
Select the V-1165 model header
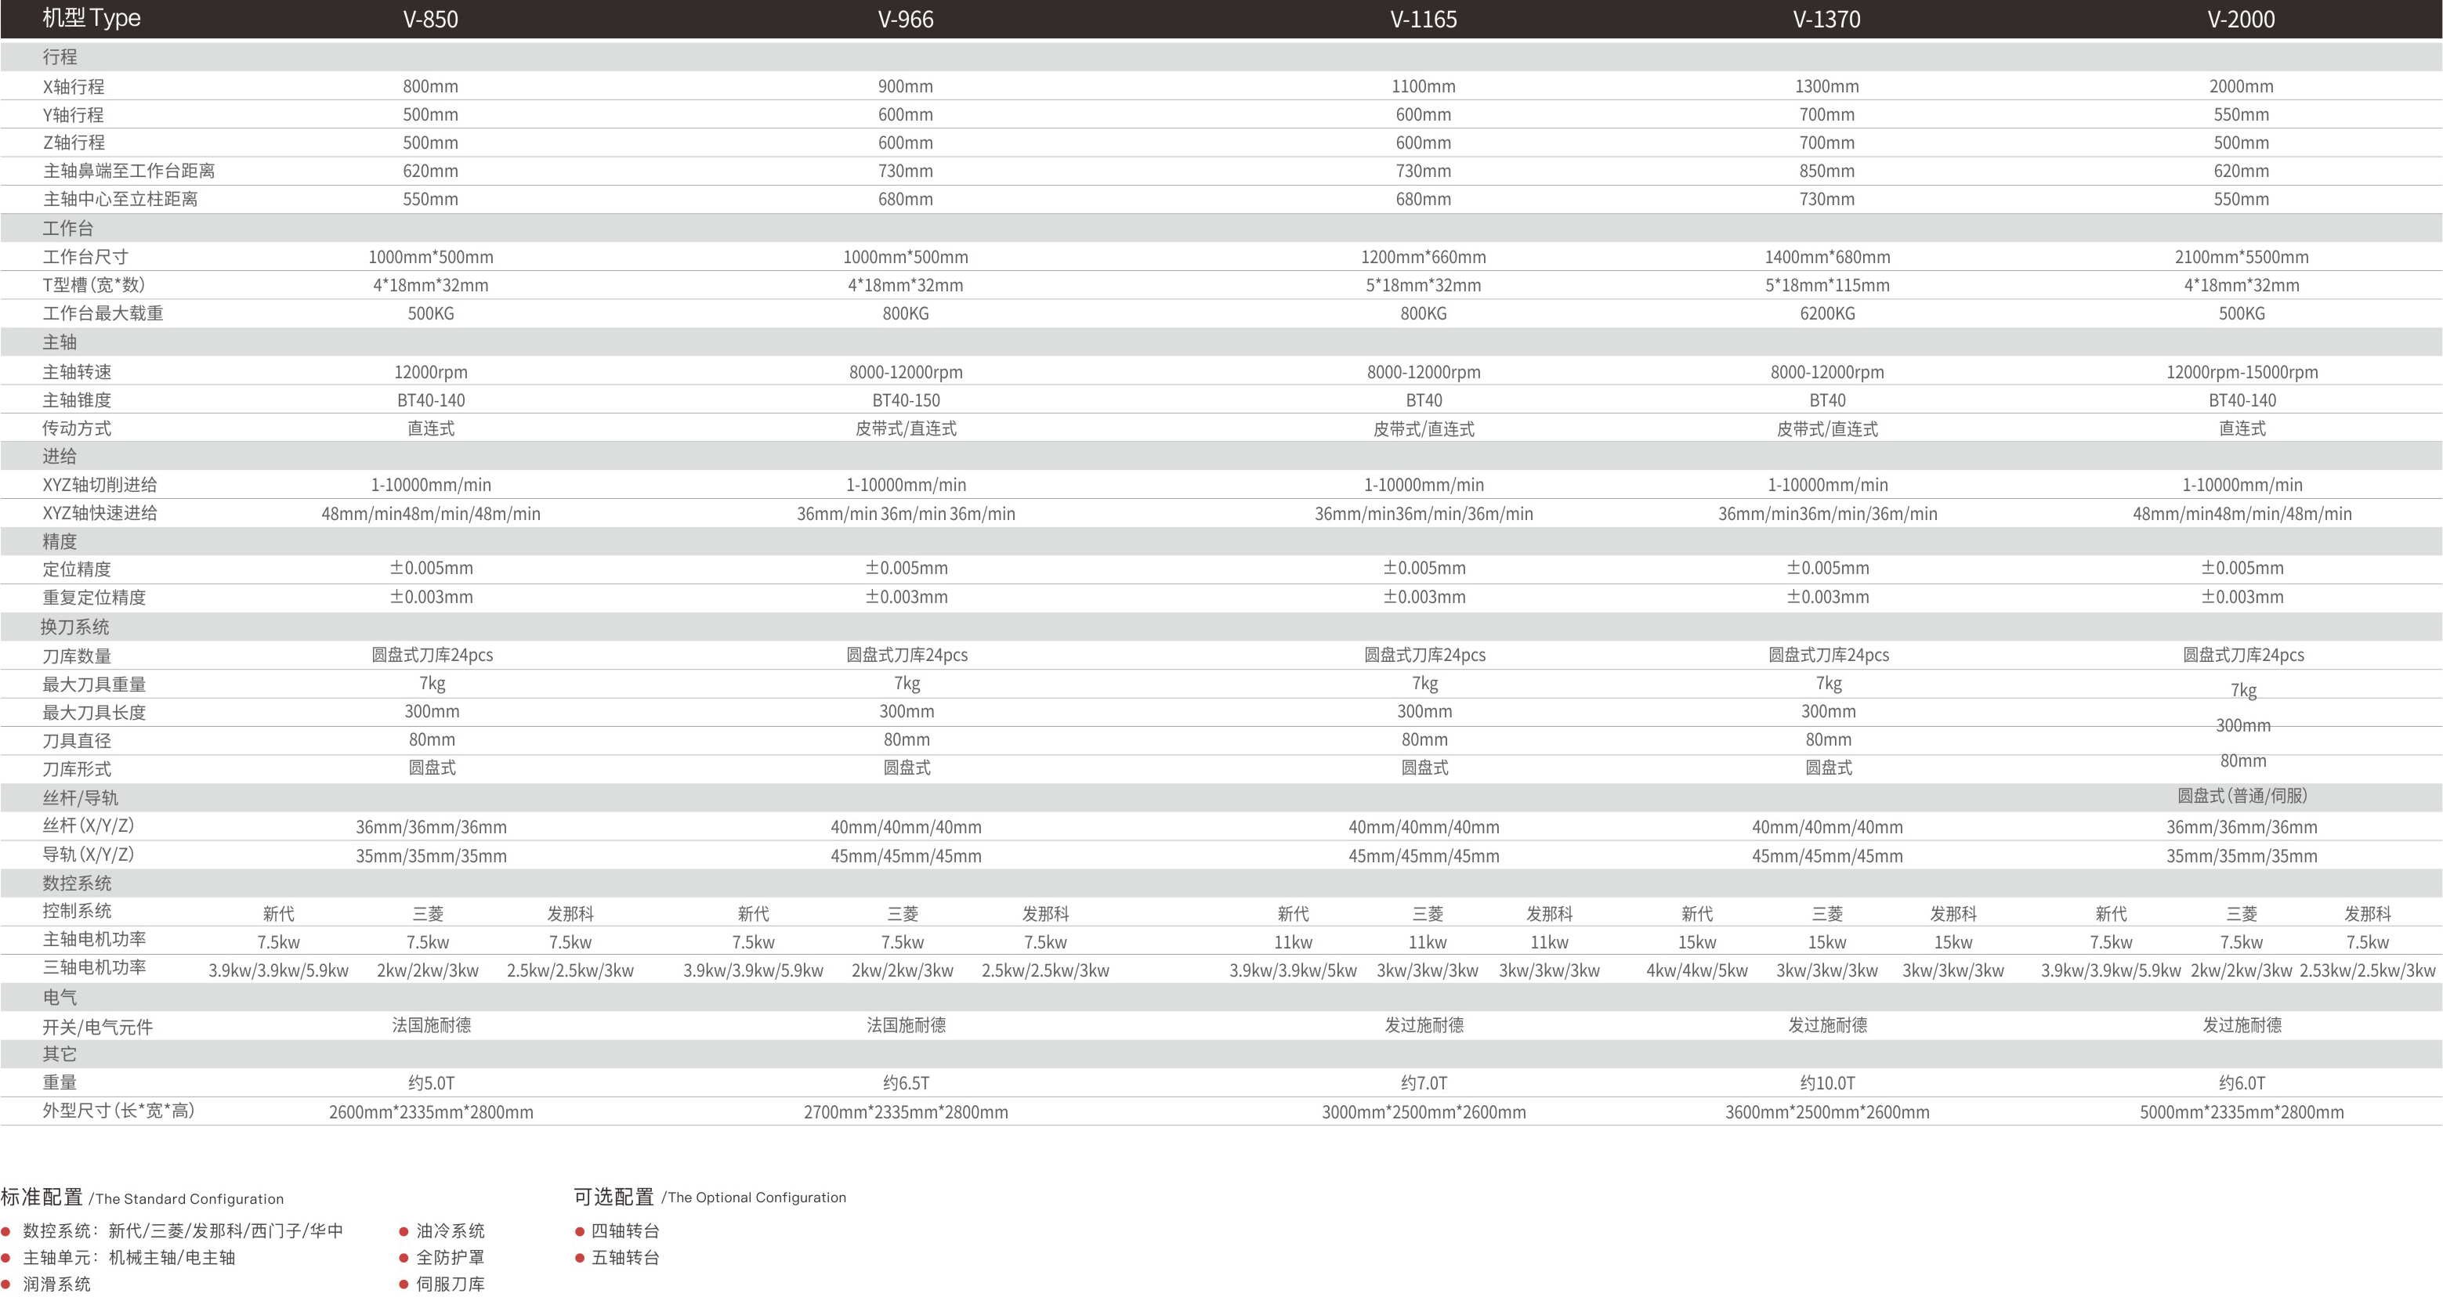[1423, 19]
